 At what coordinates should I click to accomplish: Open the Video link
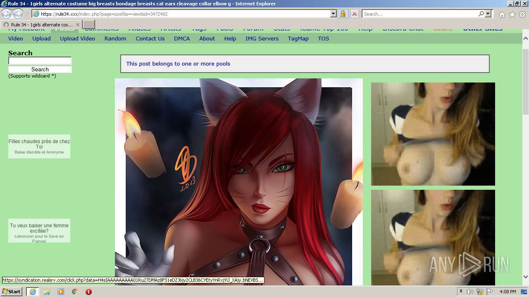click(x=16, y=38)
